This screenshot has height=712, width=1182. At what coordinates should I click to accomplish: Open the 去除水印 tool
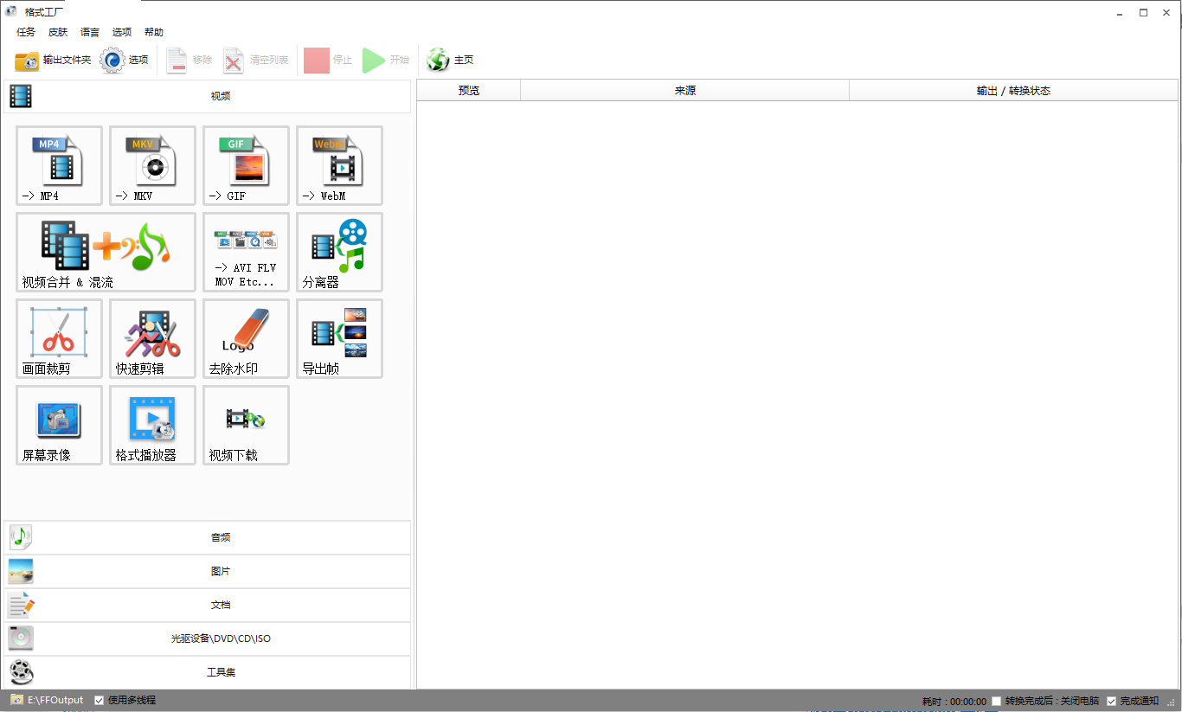click(246, 338)
